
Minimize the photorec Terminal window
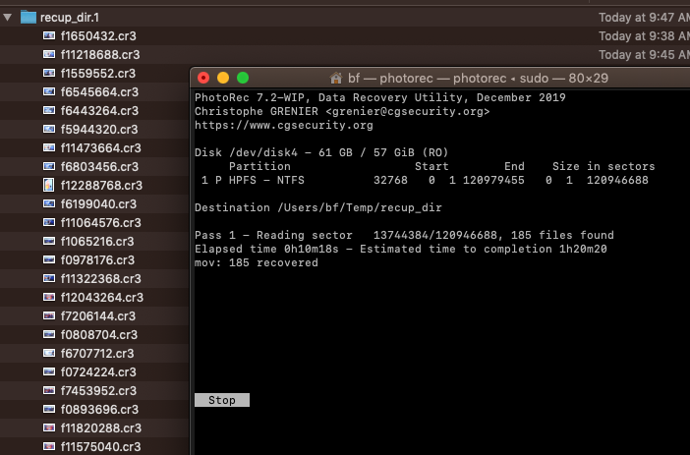click(x=223, y=78)
